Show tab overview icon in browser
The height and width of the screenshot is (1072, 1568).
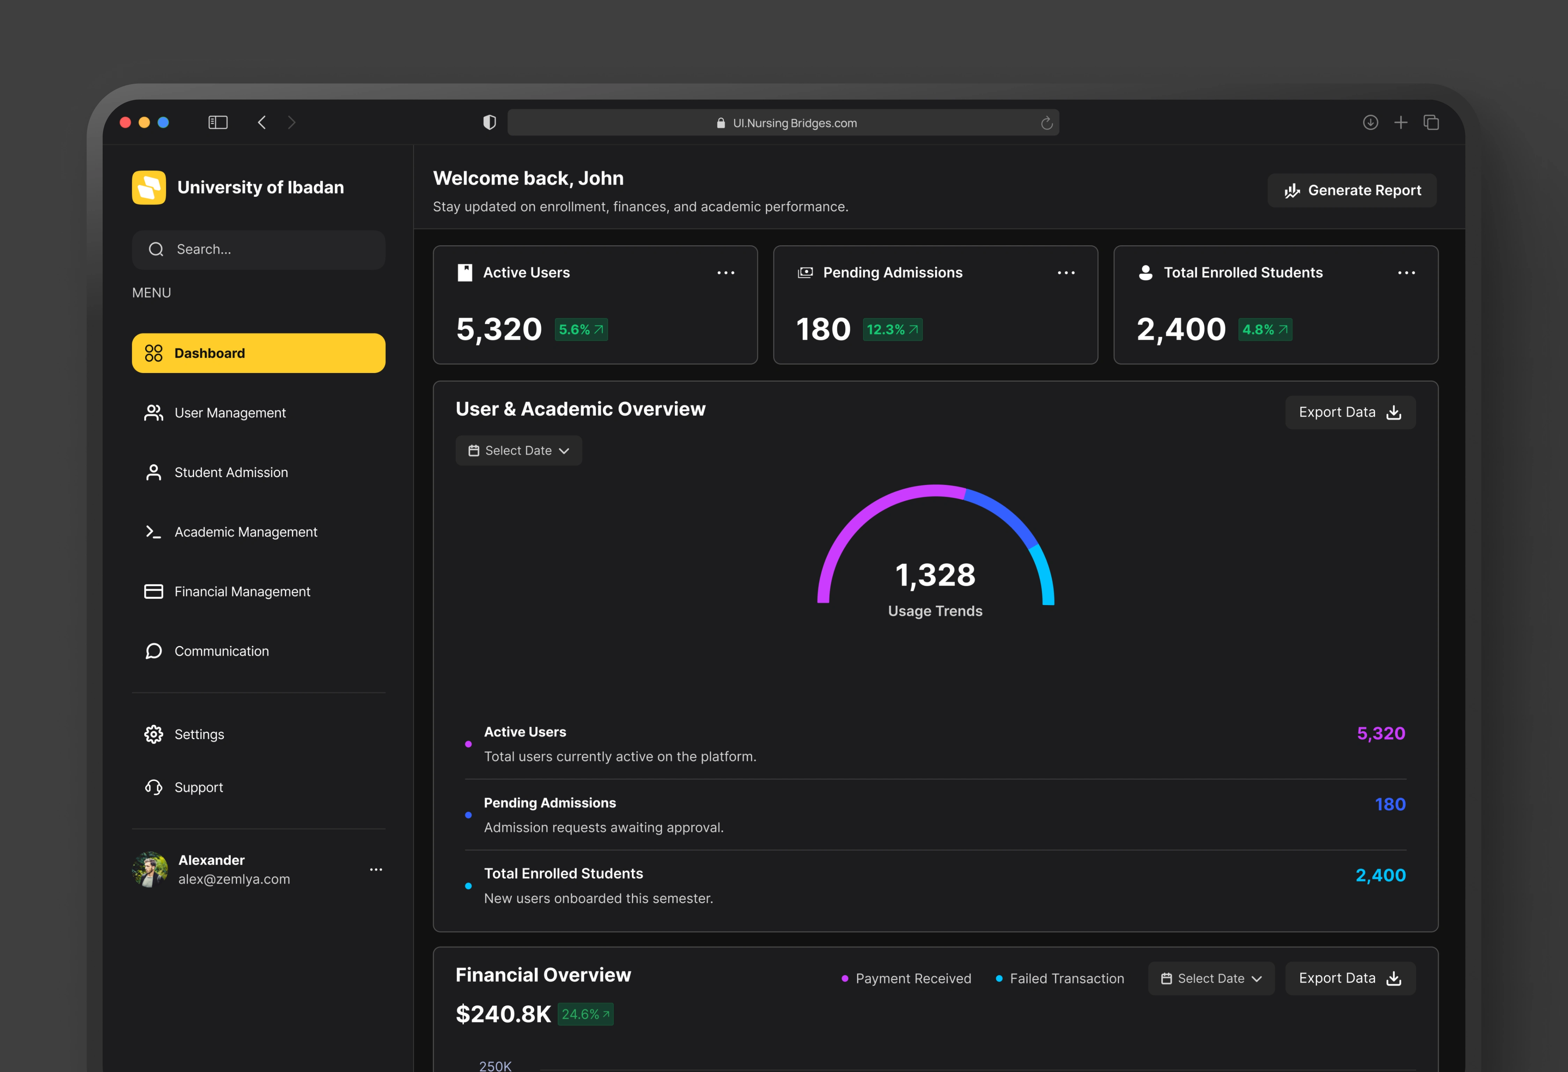tap(1431, 122)
